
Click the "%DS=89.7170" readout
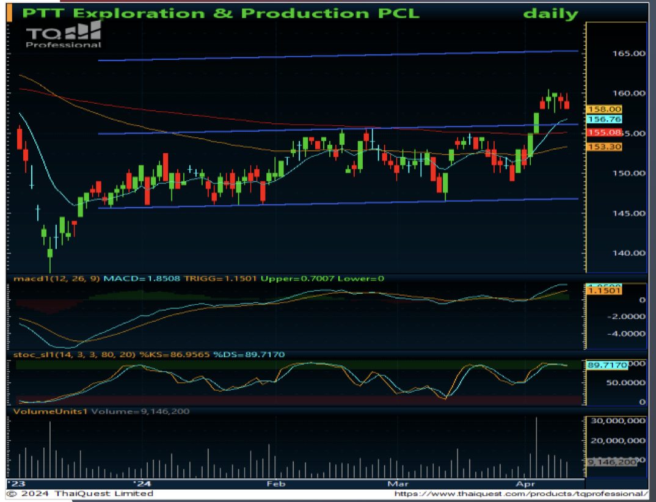tap(249, 355)
